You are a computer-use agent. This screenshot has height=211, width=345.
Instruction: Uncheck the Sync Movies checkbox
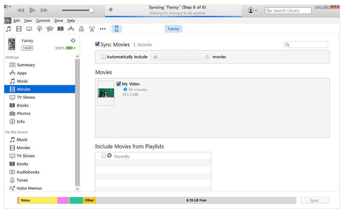click(x=97, y=44)
